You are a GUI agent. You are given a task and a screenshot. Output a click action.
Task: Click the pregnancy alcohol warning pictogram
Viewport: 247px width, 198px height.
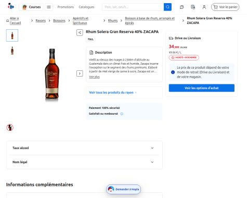pyautogui.click(x=10, y=128)
